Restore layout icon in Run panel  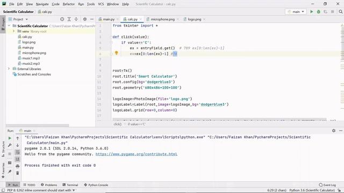pyautogui.click(x=10, y=163)
